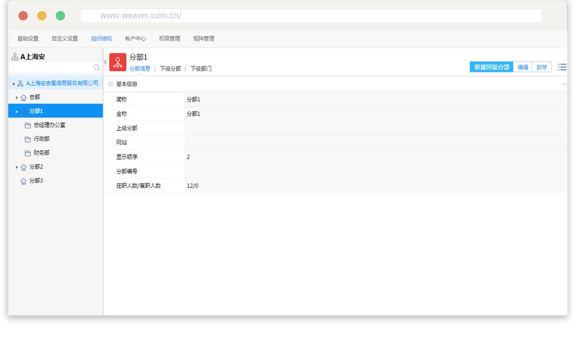Screen dimensions: 583x358
Task: Switch to the 下级部门 tab
Action: (x=201, y=69)
